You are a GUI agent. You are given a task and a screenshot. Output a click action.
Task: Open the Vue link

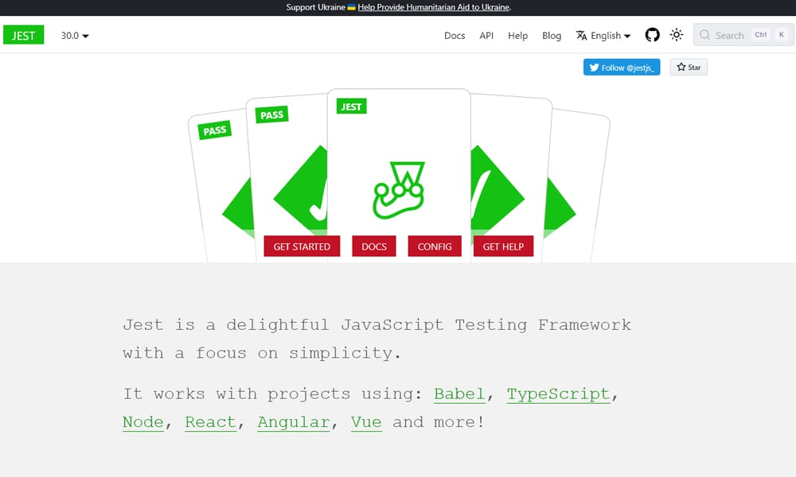pyautogui.click(x=366, y=422)
